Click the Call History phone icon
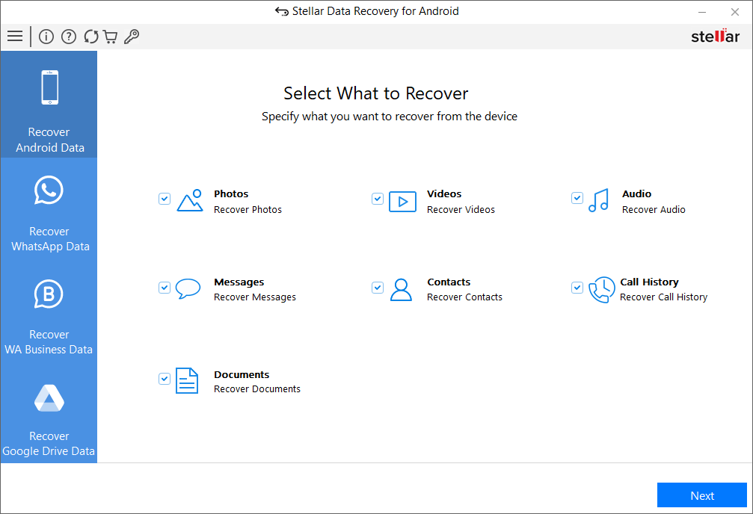This screenshot has width=753, height=514. (602, 289)
